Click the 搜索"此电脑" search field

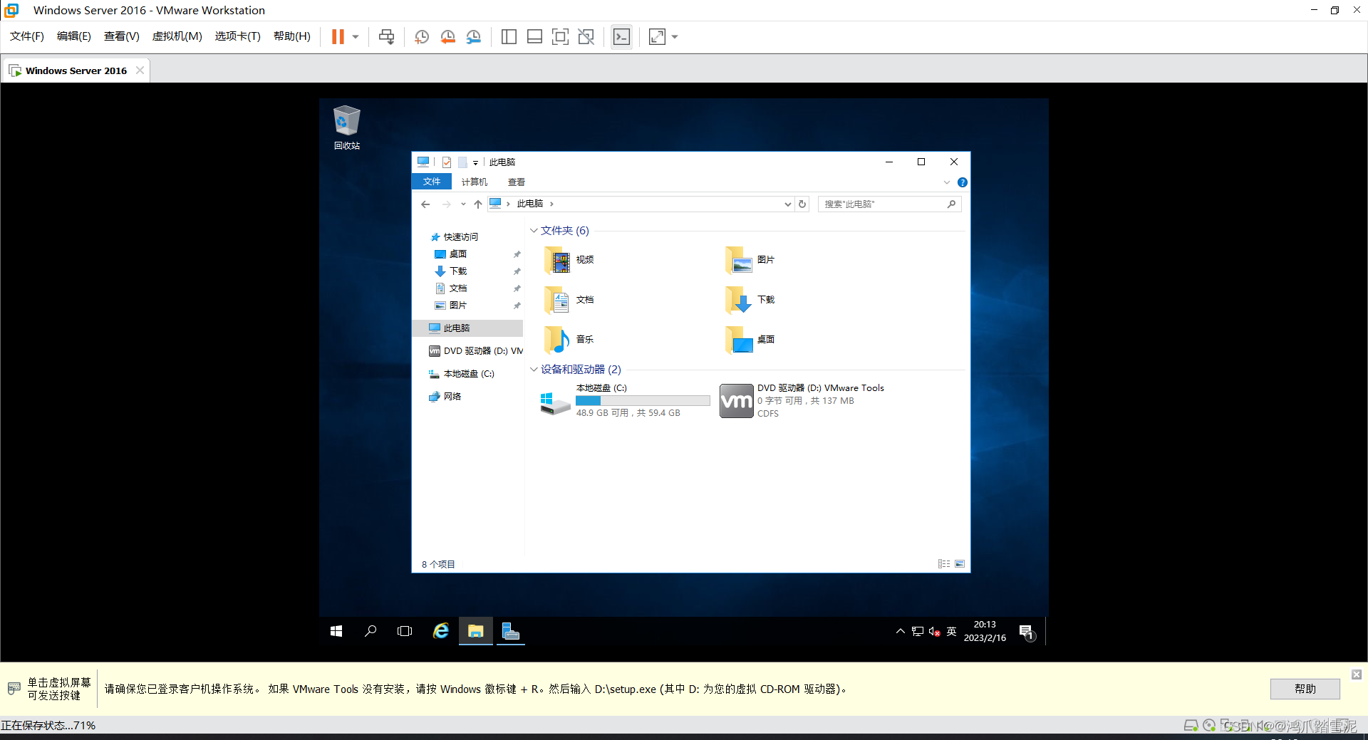point(889,204)
